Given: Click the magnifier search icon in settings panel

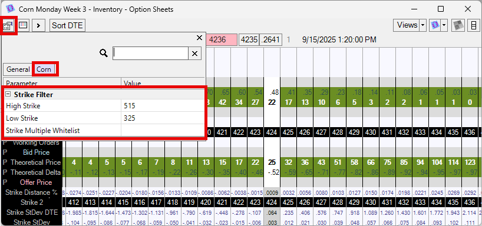Looking at the screenshot, I should [x=104, y=54].
